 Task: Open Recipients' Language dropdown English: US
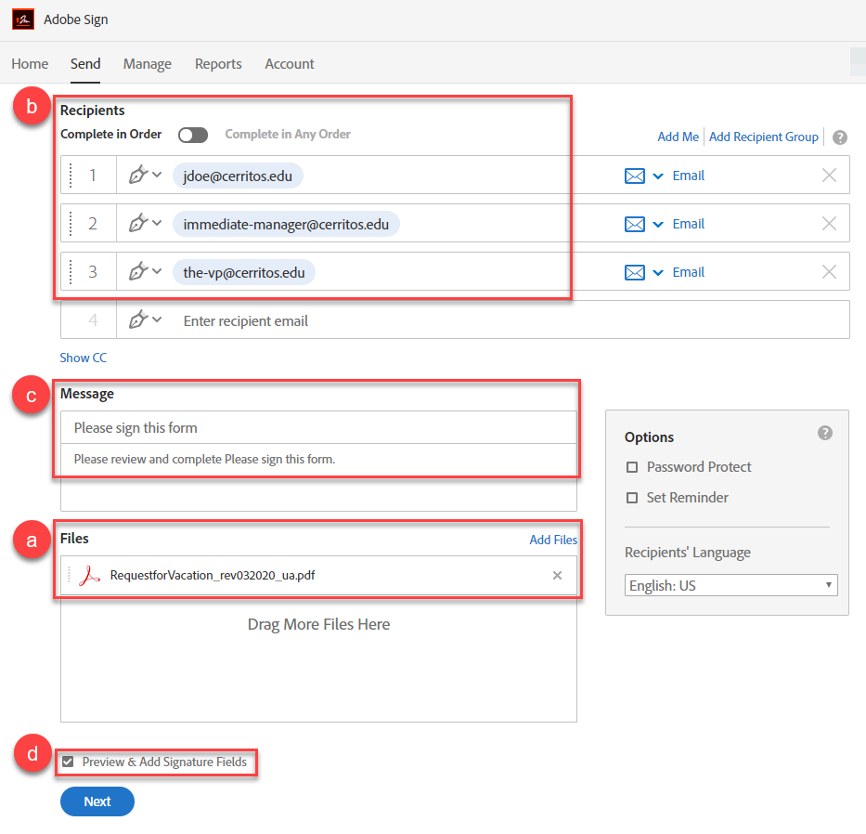pos(730,585)
